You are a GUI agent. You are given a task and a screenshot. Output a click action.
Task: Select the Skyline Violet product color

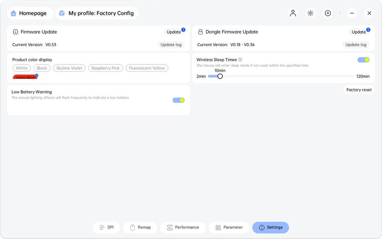69,68
